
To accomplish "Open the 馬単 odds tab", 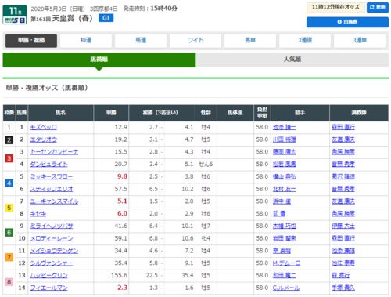I will click(250, 41).
